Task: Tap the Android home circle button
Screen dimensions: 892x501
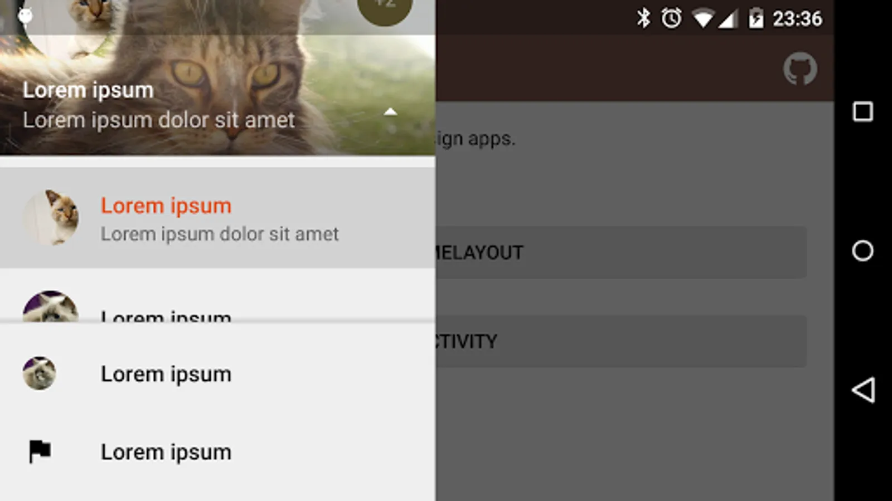Action: (x=862, y=250)
